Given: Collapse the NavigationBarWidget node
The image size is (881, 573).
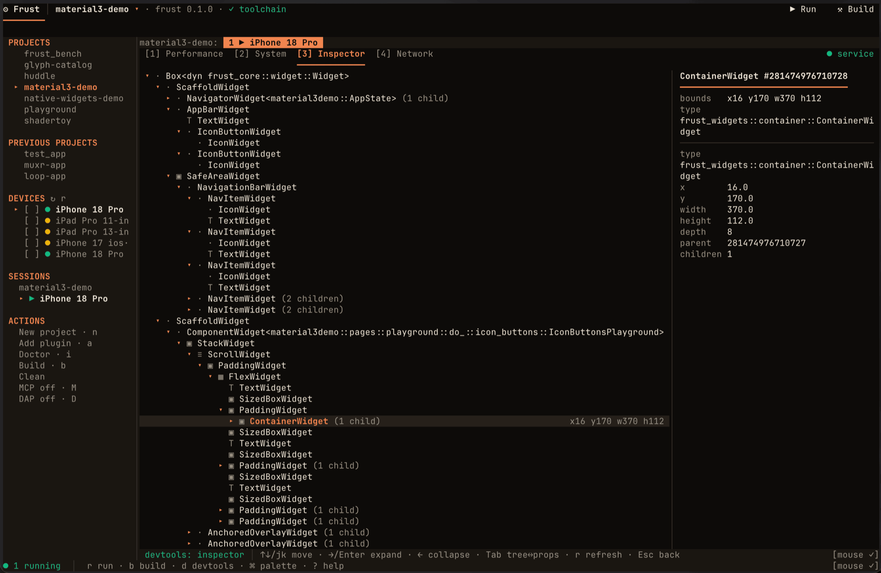Looking at the screenshot, I should (179, 187).
